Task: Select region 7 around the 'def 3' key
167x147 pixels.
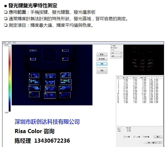Action: click(x=65, y=75)
